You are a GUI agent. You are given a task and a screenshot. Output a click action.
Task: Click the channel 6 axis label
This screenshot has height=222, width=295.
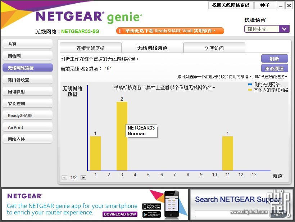pos(162,175)
